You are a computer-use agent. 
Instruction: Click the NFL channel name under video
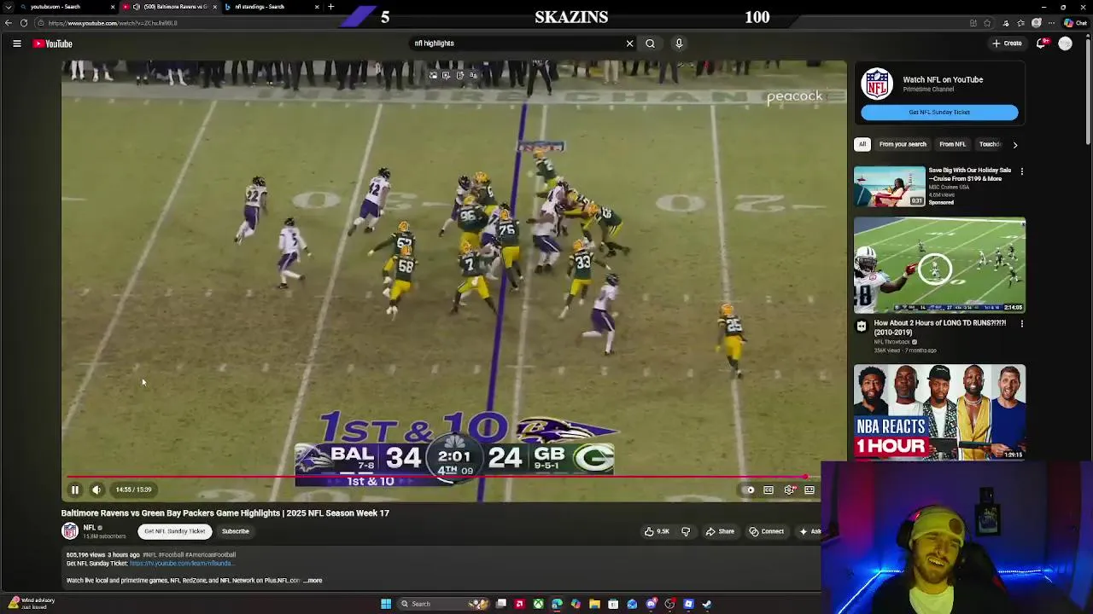(x=89, y=528)
